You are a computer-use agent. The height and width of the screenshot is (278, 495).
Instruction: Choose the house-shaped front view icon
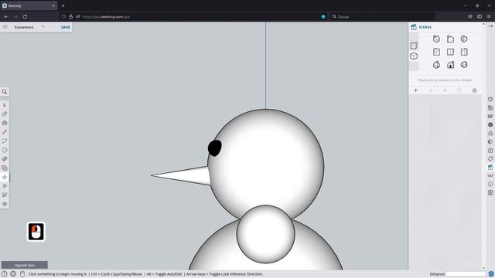[x=450, y=65]
